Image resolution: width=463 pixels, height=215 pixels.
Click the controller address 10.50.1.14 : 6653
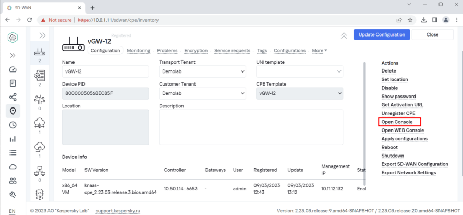point(181,189)
